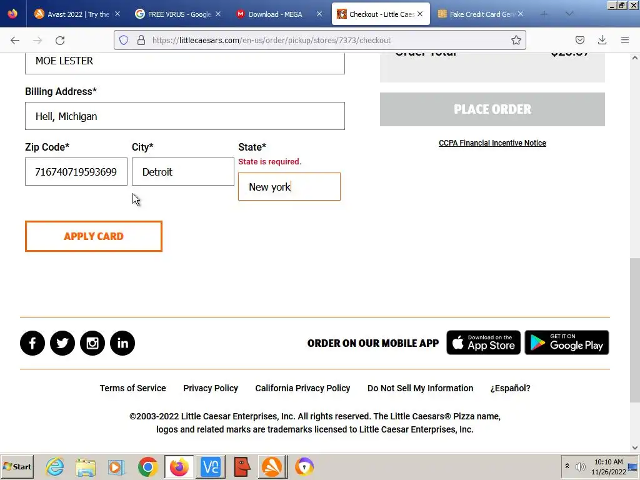Open Little Caesars LinkedIn page icon
Image resolution: width=640 pixels, height=480 pixels.
click(x=122, y=343)
